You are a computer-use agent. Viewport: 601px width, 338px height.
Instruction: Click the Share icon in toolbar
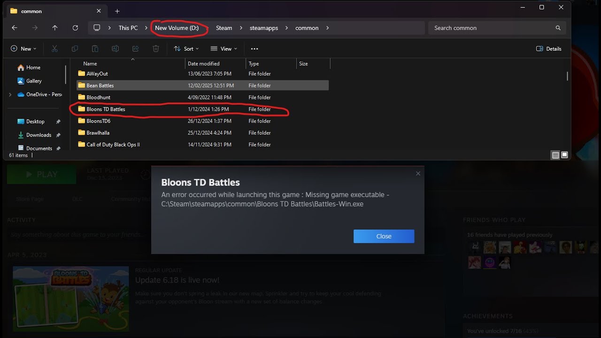click(x=136, y=49)
